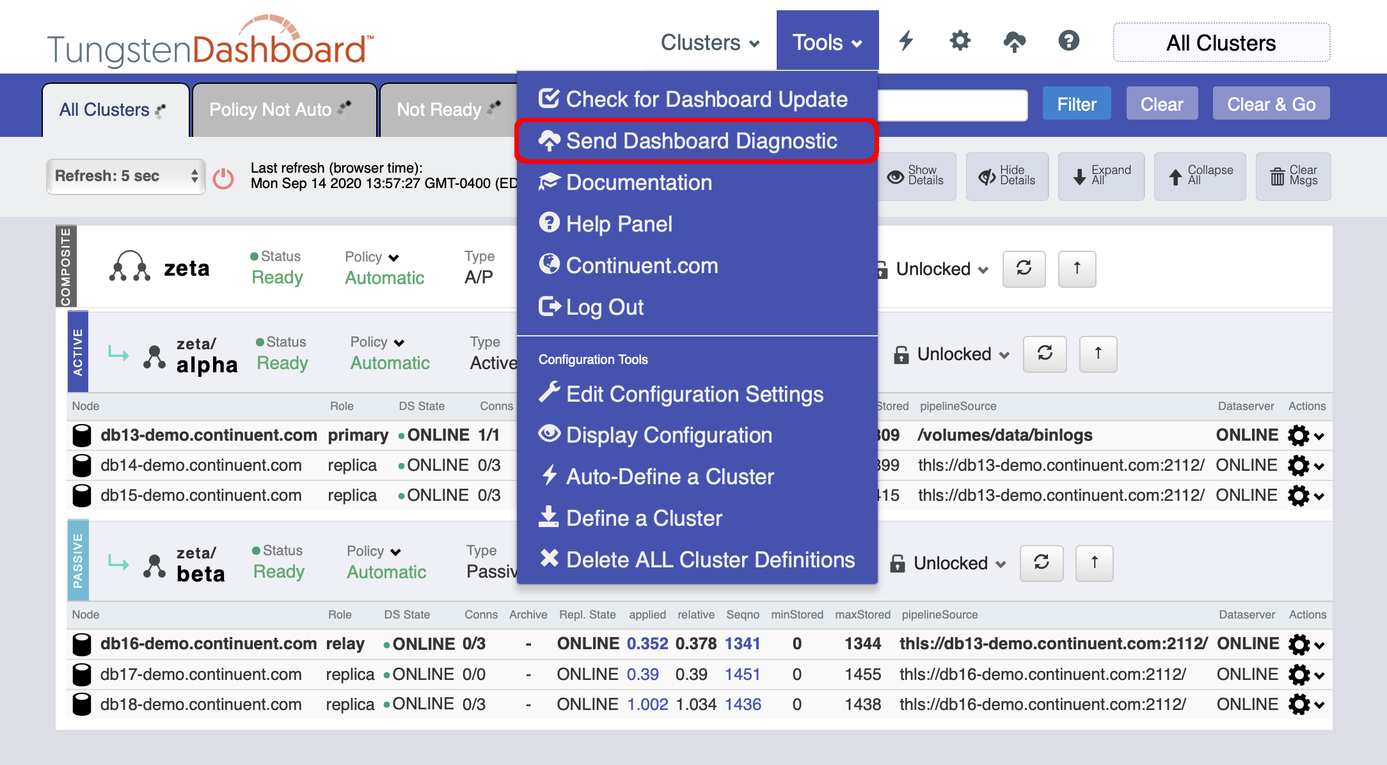
Task: Open zeta/alpha Policy dropdown chevron
Action: pos(399,343)
